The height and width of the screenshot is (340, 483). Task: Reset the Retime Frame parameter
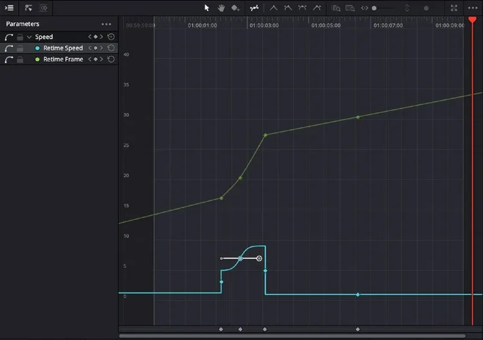tap(111, 59)
